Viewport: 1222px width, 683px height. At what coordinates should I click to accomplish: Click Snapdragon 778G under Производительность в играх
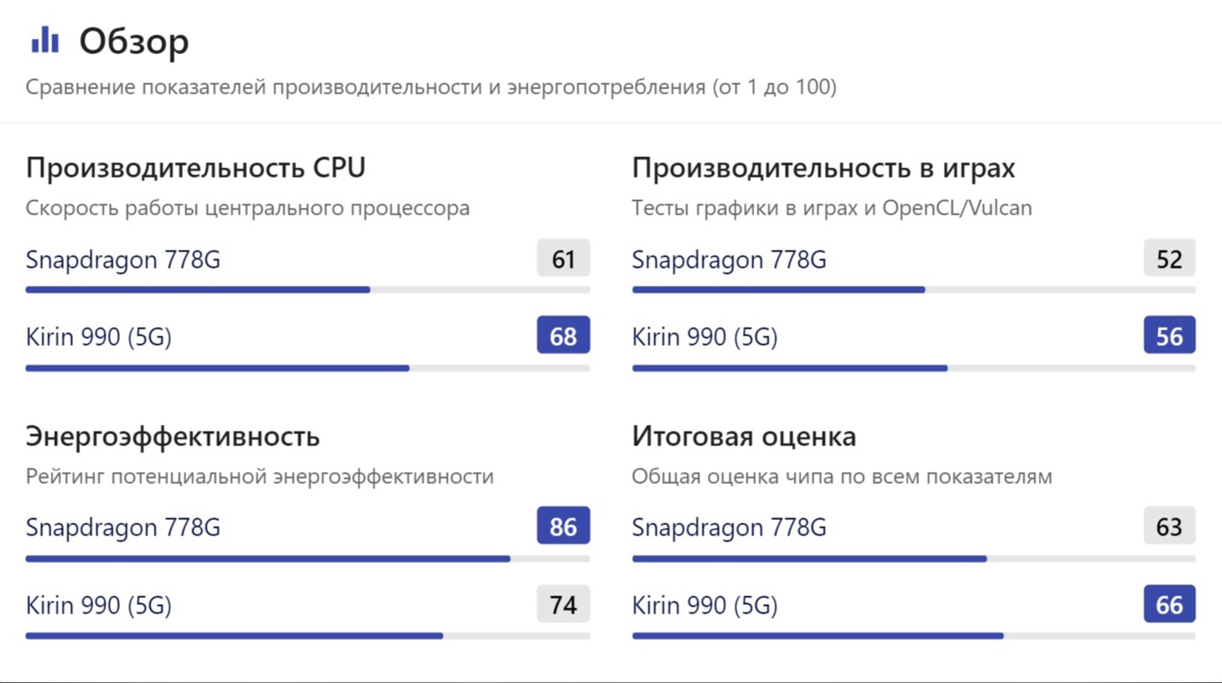click(x=729, y=259)
